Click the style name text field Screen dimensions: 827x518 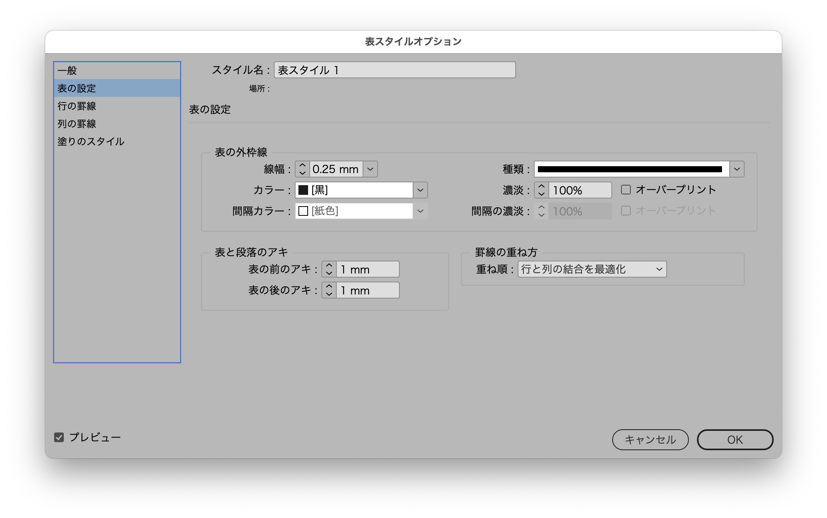395,70
